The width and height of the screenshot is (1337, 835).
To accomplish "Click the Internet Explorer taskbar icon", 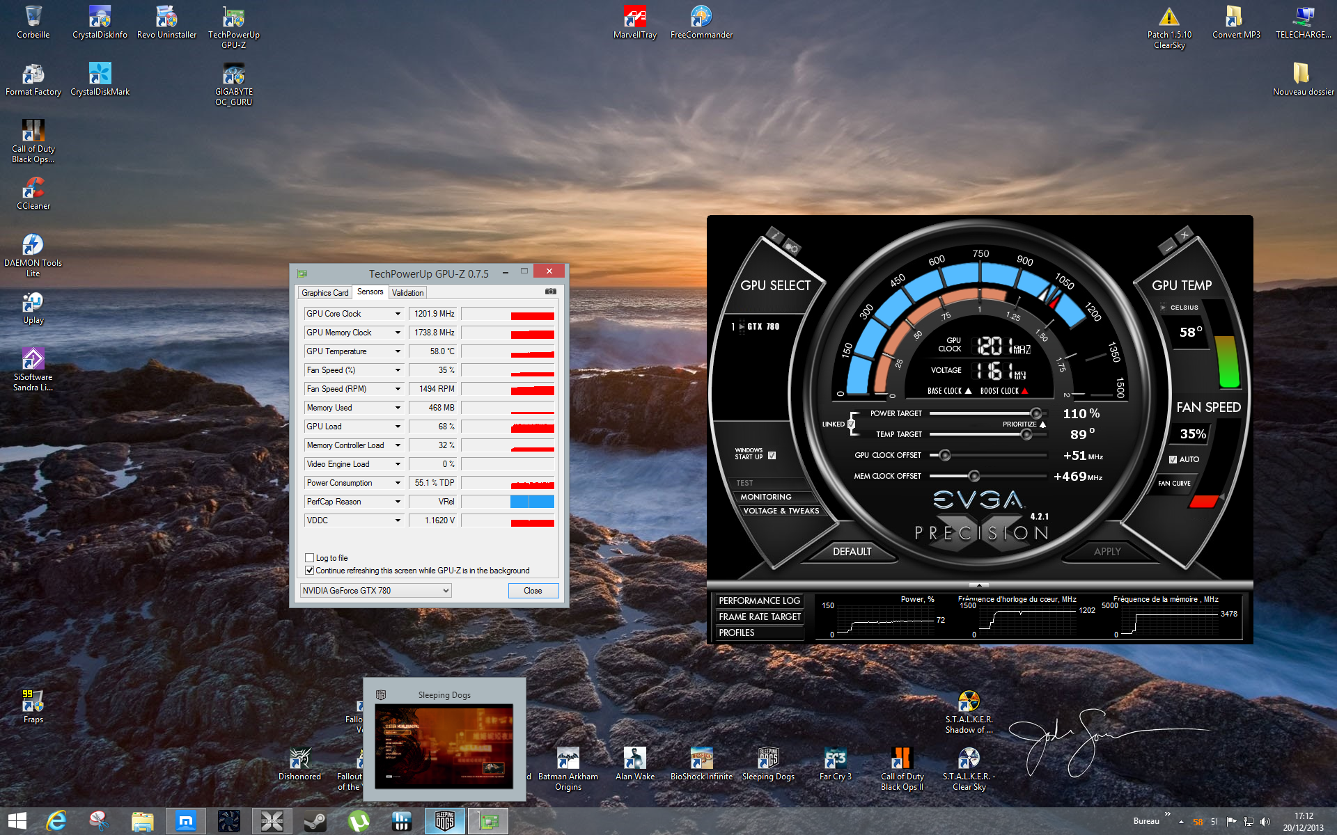I will click(56, 821).
